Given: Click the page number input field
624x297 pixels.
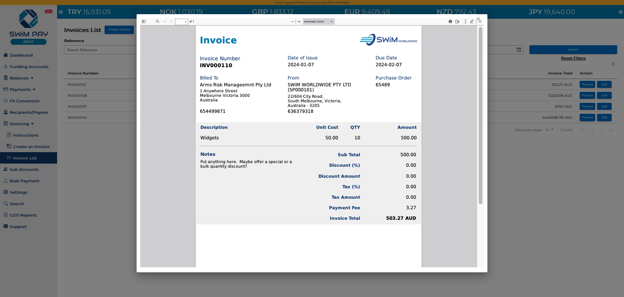Looking at the screenshot, I should tap(182, 21).
